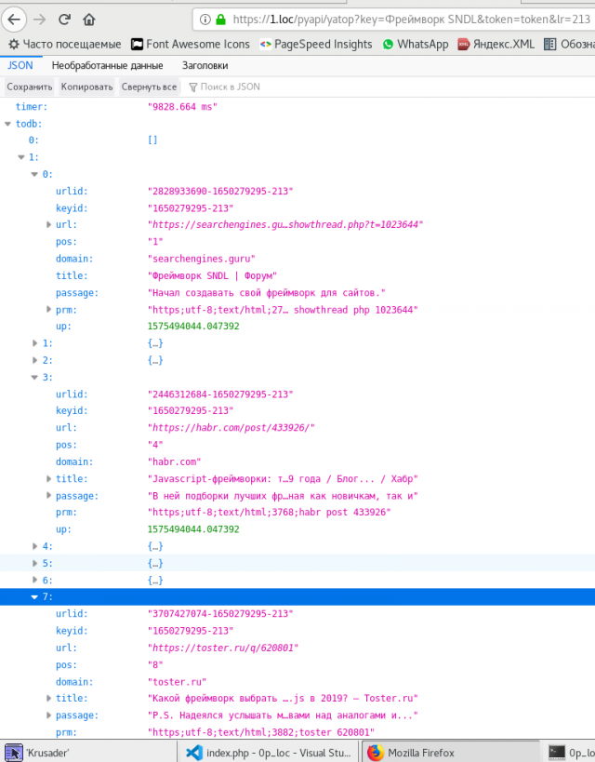Show site information via the info icon
The height and width of the screenshot is (762, 595).
tap(205, 20)
